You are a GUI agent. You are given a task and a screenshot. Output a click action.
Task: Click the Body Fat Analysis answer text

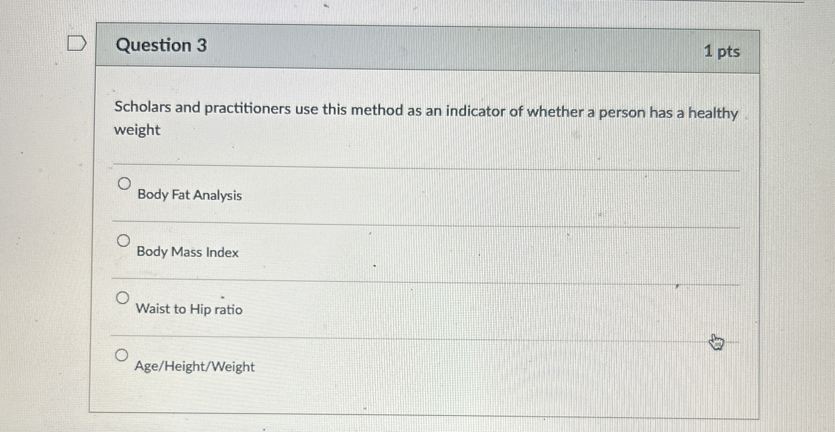point(190,196)
